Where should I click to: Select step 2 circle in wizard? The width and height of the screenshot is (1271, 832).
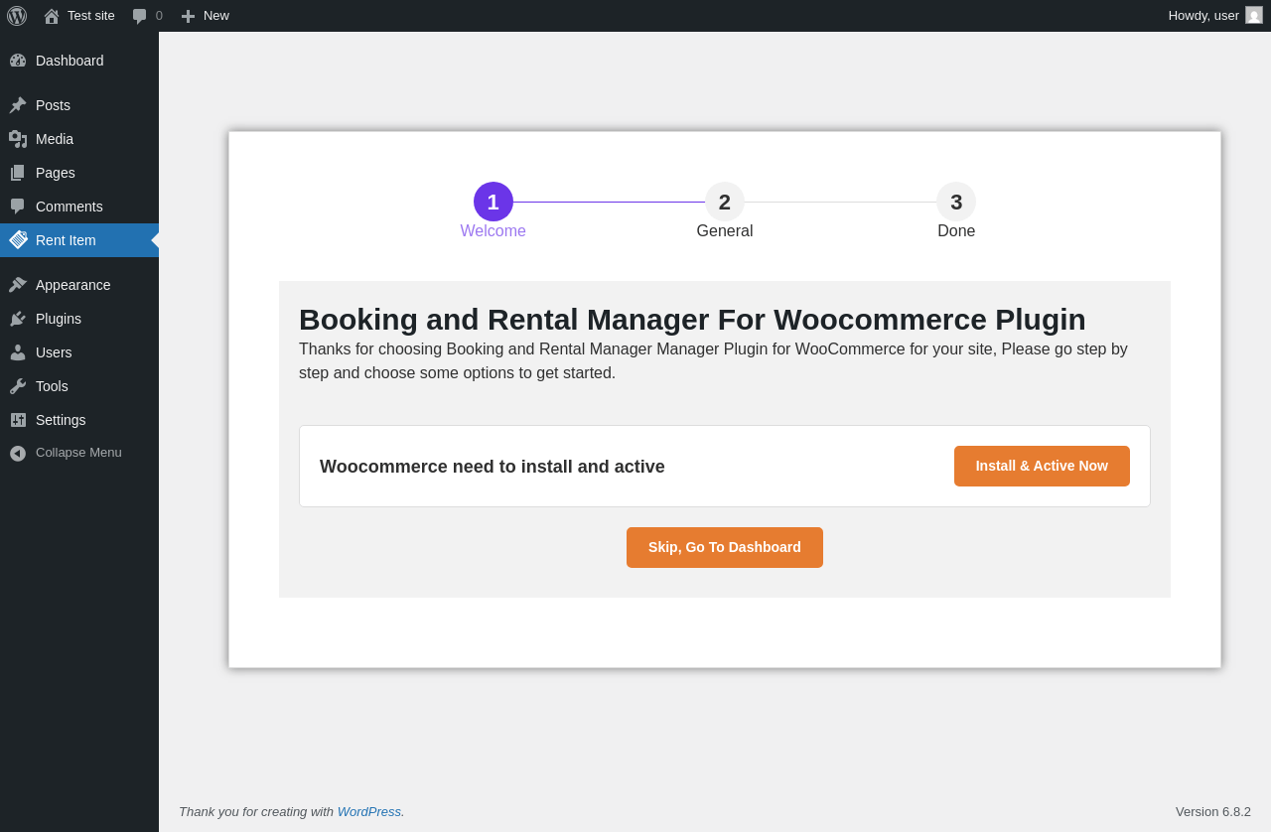[x=725, y=202]
